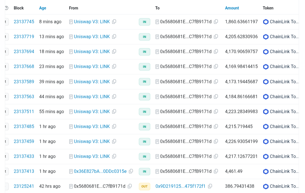Toggle the Age column header format
This screenshot has height=193, width=305.
[x=43, y=8]
